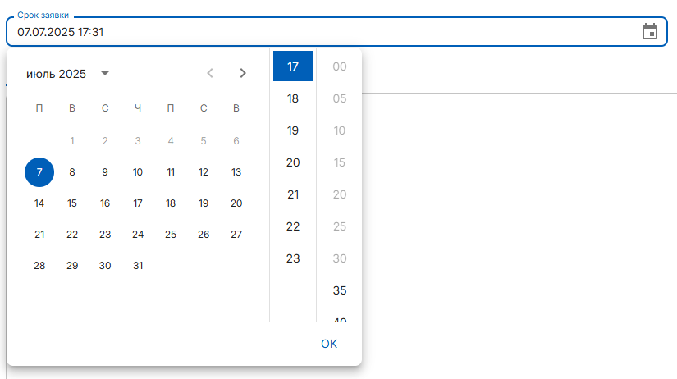This screenshot has width=677, height=379.
Task: Select 35 minutes in the minutes column
Action: [x=340, y=290]
